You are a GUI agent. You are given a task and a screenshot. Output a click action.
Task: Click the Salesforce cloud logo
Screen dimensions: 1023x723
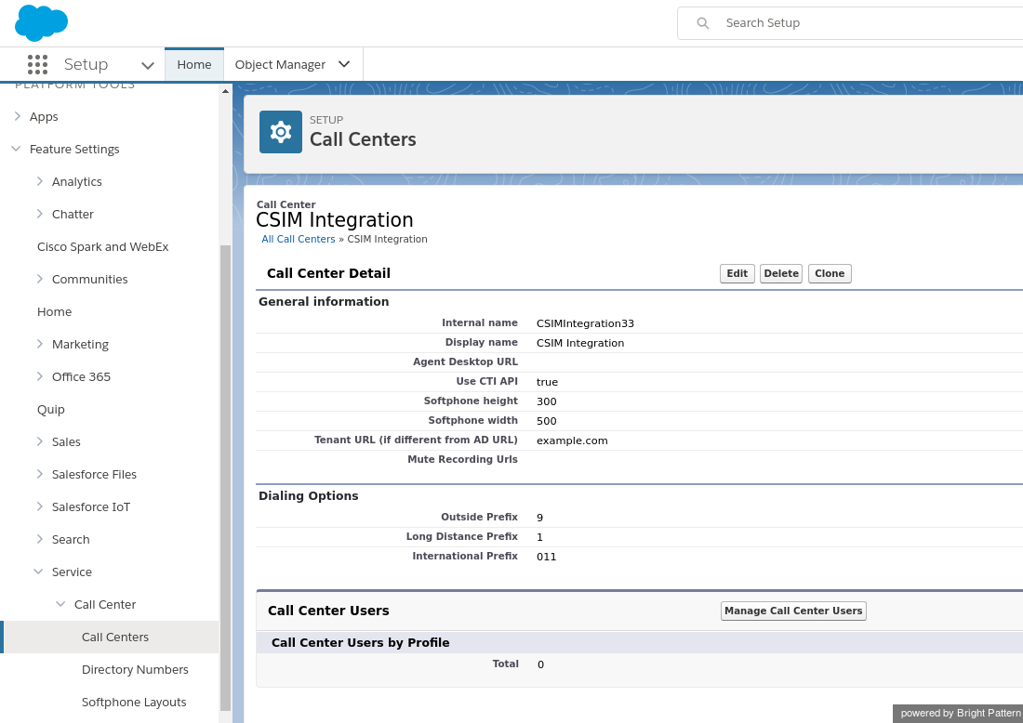pyautogui.click(x=41, y=23)
